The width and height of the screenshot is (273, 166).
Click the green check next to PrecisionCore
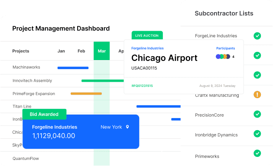(x=257, y=114)
